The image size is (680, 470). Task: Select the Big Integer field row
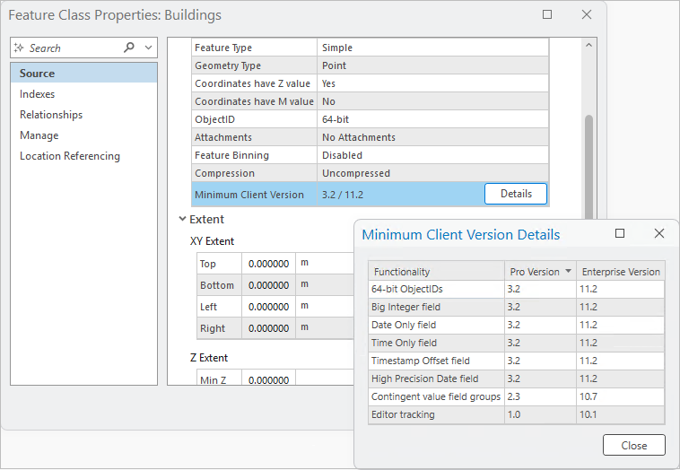[x=516, y=307]
